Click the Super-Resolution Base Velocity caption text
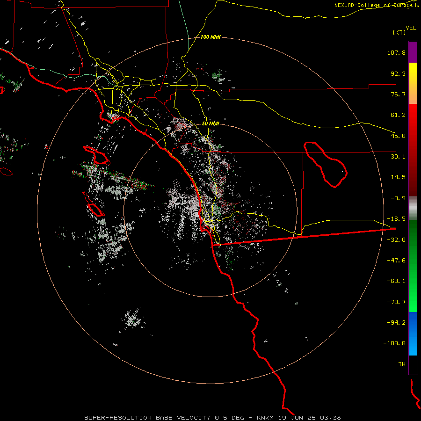Image resolution: width=421 pixels, height=421 pixels. click(212, 418)
